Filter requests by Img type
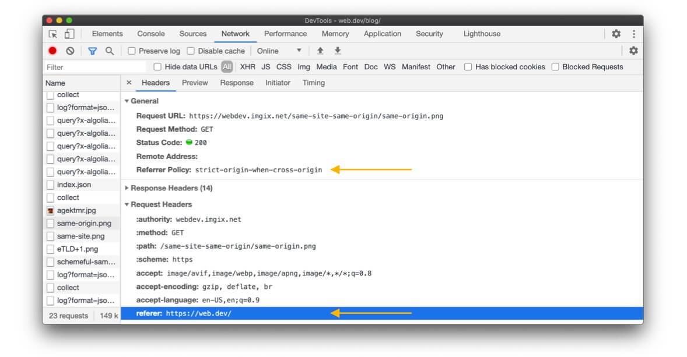 pyautogui.click(x=303, y=66)
